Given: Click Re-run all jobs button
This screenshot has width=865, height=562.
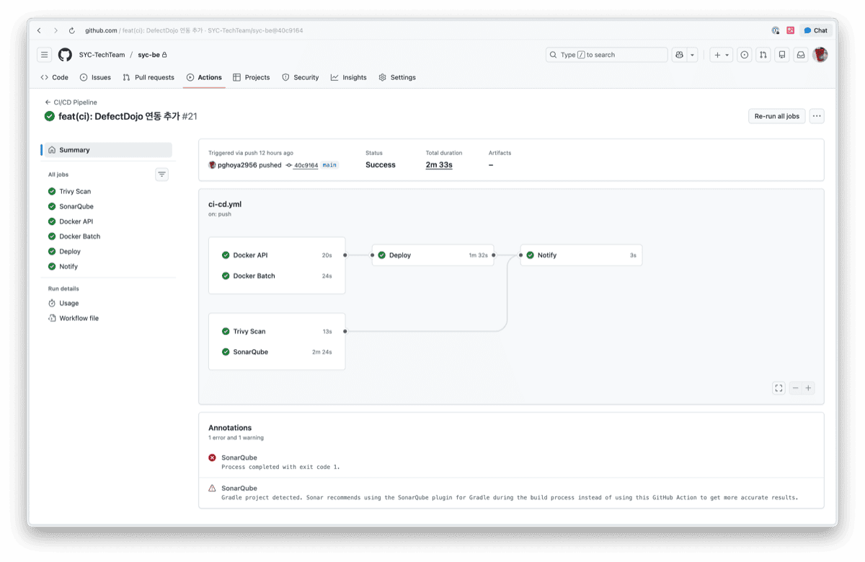Looking at the screenshot, I should coord(776,116).
